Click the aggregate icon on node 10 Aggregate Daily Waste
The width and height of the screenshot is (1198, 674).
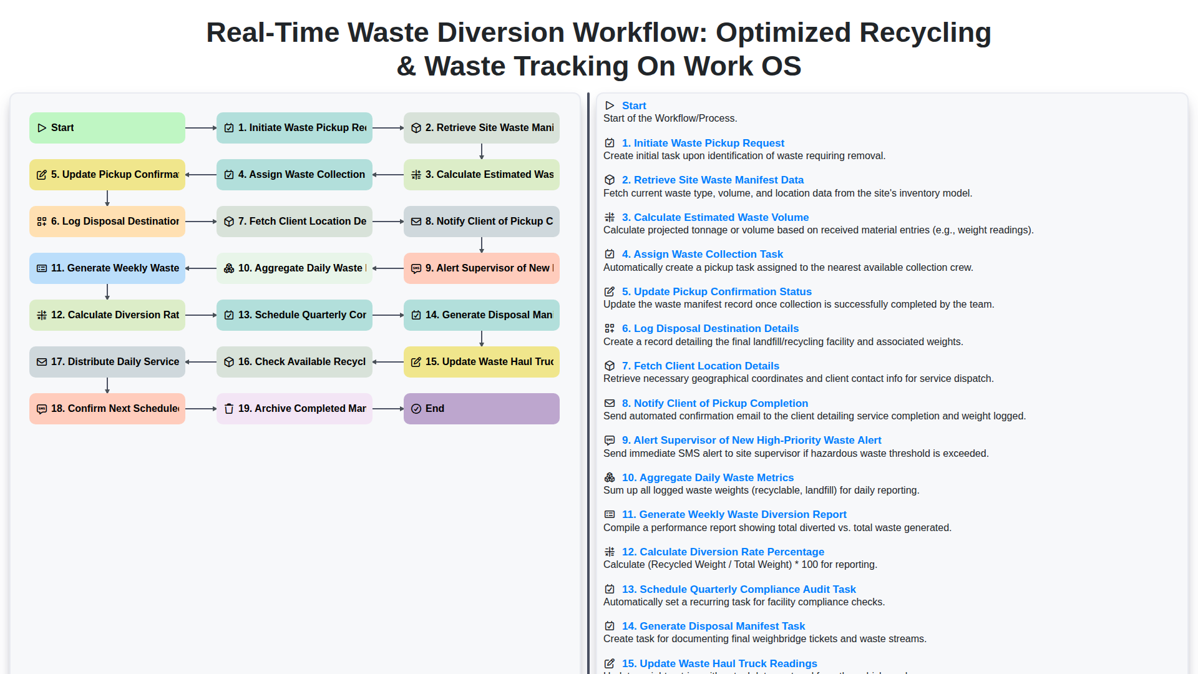pos(229,268)
